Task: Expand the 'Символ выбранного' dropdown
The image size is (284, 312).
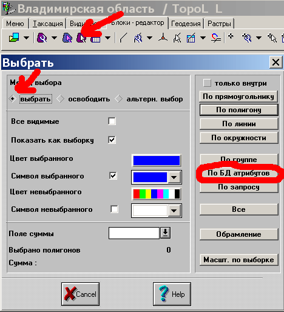Action: [x=174, y=177]
